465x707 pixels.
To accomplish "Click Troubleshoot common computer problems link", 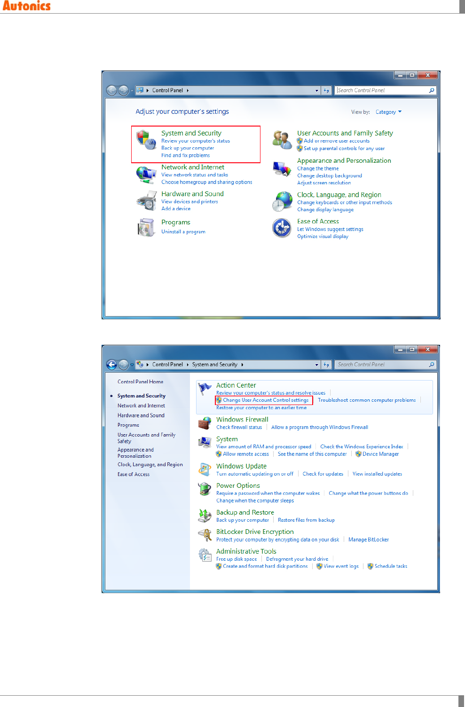I will [x=367, y=400].
